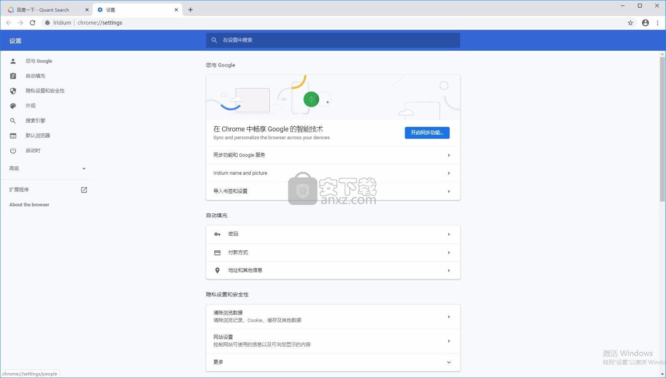Open 清除浏览数据 setting
This screenshot has height=378, width=666.
333,317
